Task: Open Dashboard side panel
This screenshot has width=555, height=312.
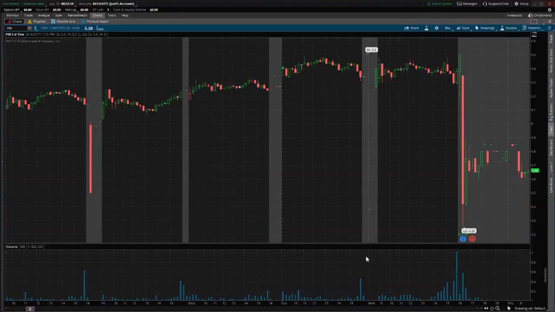Action: click(552, 148)
